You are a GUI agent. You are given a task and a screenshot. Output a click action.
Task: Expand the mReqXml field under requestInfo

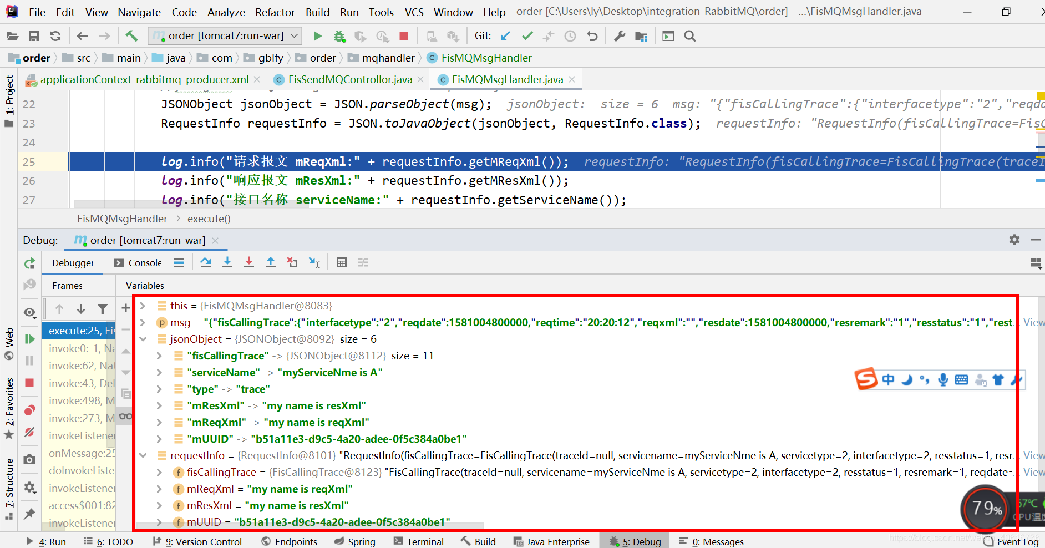(159, 489)
